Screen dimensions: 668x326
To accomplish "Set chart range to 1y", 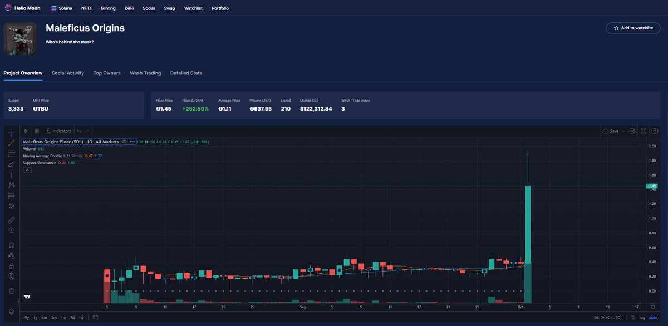I will point(36,318).
